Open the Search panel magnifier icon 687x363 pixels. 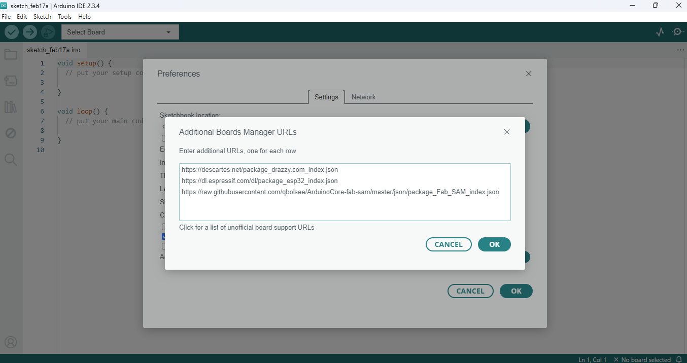point(11,160)
